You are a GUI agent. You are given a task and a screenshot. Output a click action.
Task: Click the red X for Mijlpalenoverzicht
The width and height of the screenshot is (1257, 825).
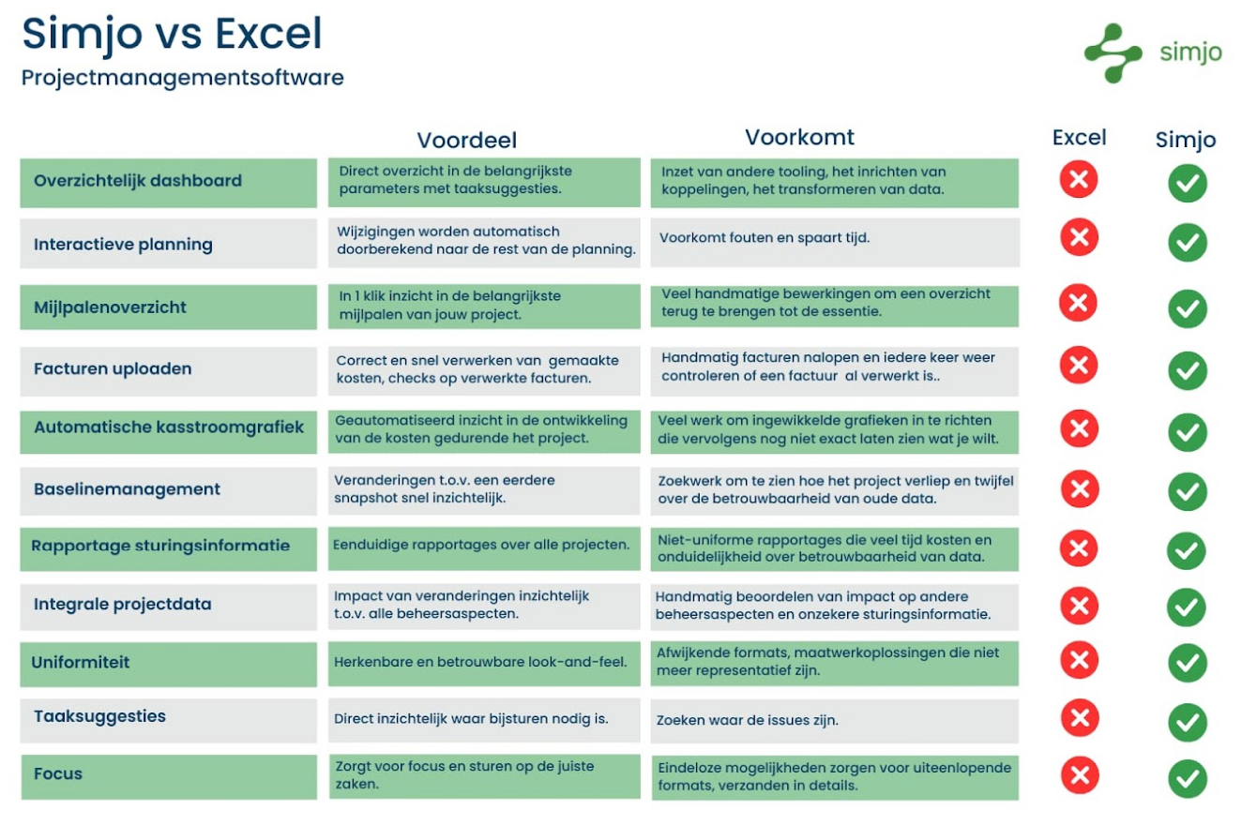1079,302
